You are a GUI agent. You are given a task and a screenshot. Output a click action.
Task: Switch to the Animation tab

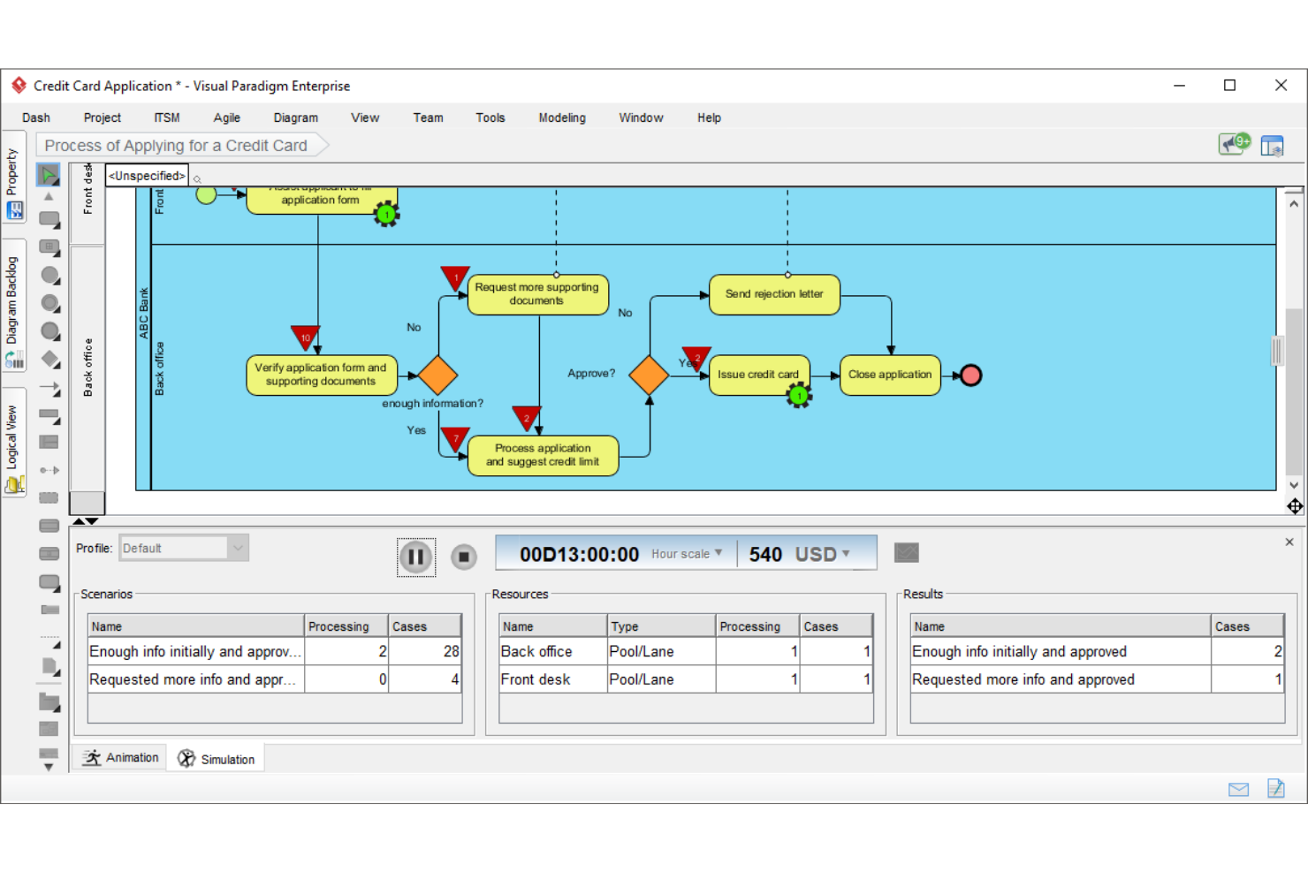(x=120, y=757)
